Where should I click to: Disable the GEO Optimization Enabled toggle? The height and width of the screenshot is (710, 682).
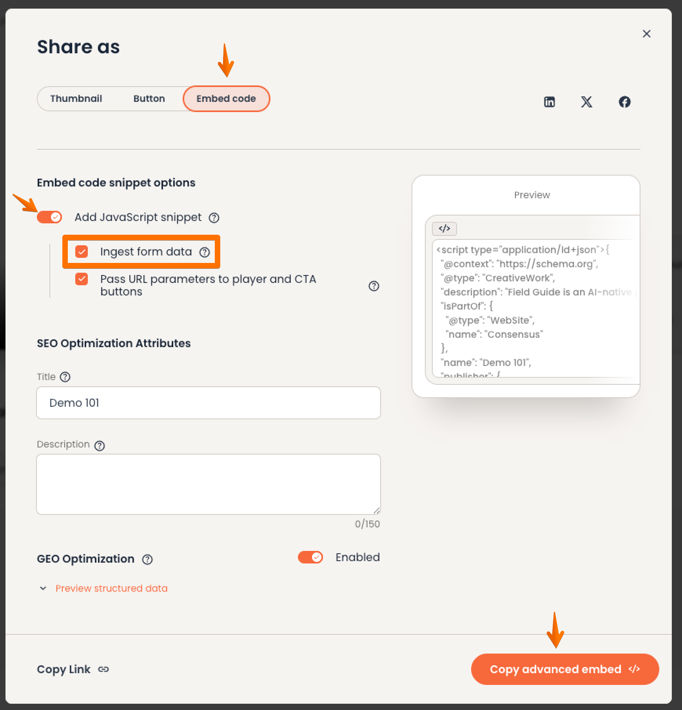pos(310,557)
